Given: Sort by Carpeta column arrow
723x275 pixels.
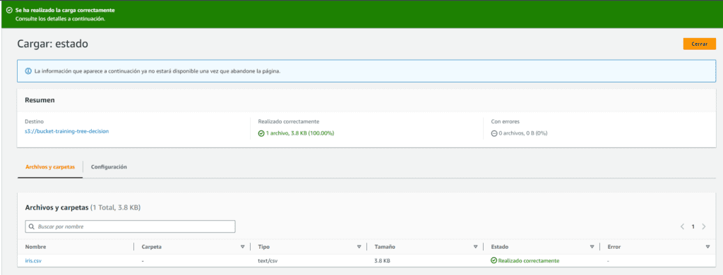Looking at the screenshot, I should click(243, 247).
